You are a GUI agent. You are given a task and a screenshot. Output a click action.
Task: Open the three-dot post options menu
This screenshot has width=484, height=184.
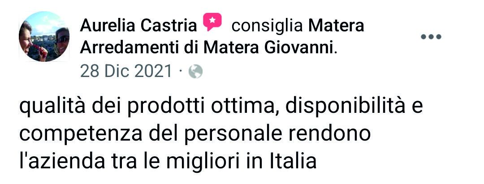431,37
